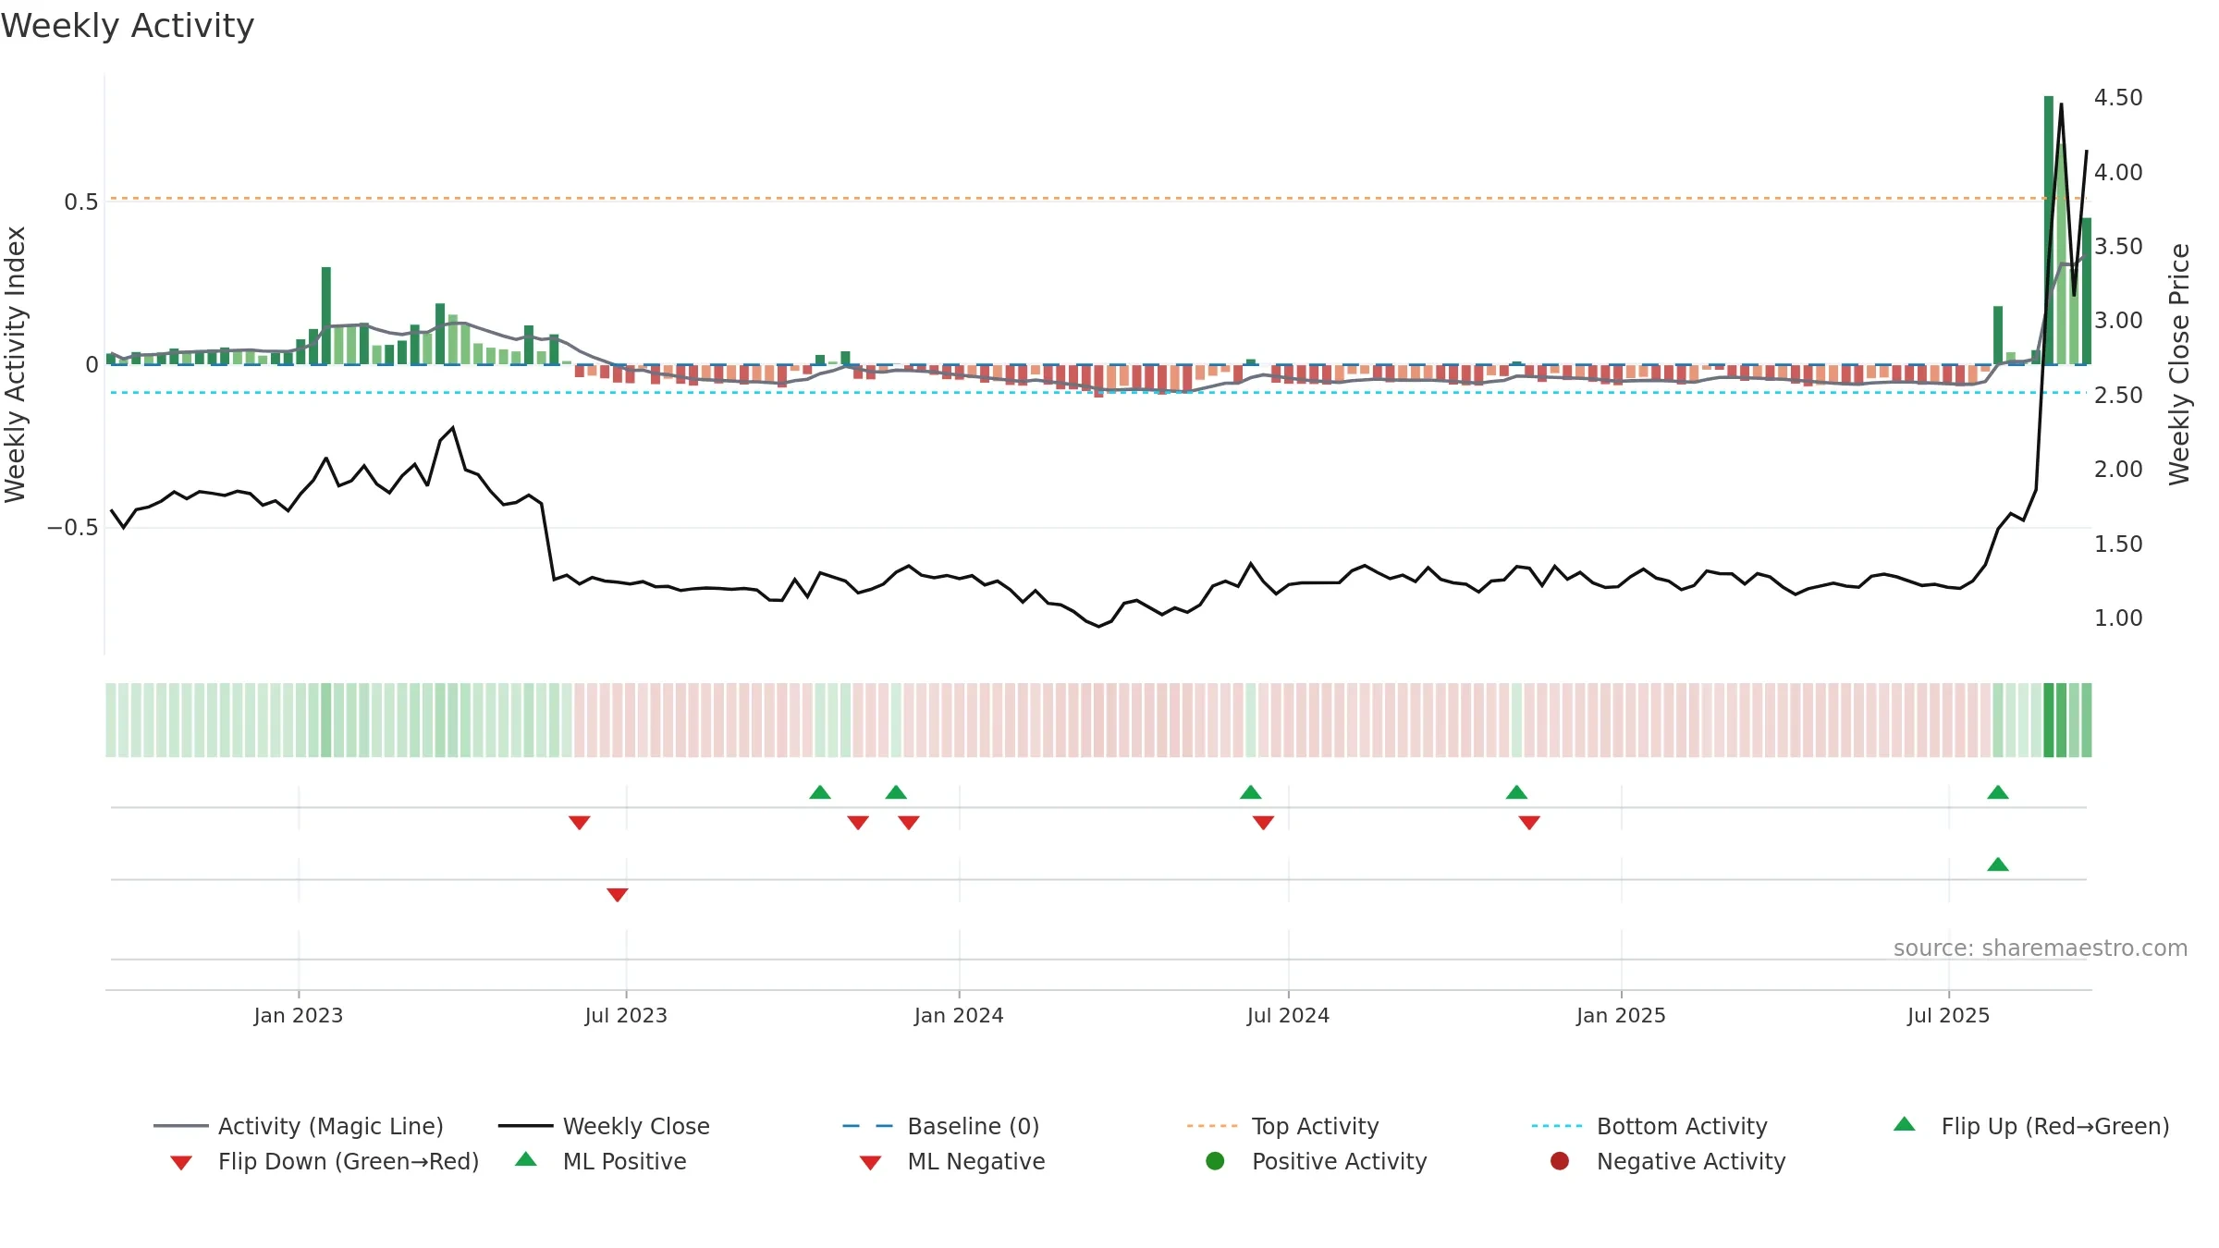Image resolution: width=2219 pixels, height=1248 pixels.
Task: Click the Positive Activity legend label
Action: click(1340, 1161)
